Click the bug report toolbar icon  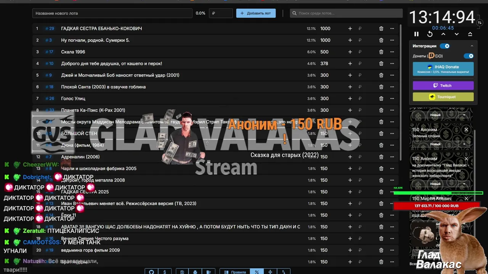click(x=195, y=272)
